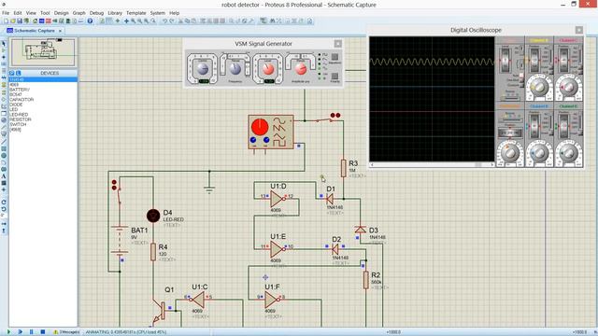Open the File menu
This screenshot has width=598, height=336.
click(x=6, y=13)
